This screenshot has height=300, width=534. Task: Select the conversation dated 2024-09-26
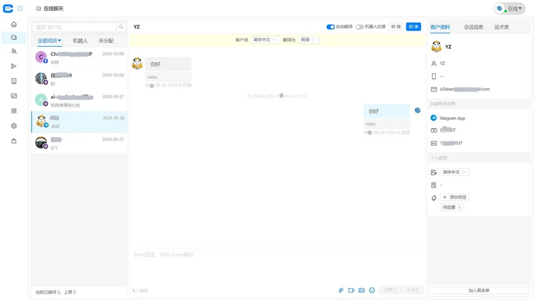click(79, 122)
